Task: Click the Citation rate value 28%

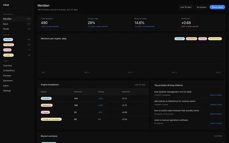Action: click(x=91, y=23)
